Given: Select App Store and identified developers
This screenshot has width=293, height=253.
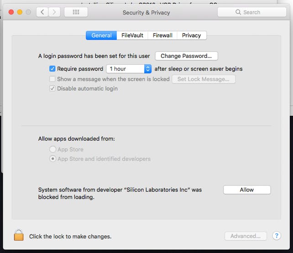Looking at the screenshot, I should [x=53, y=159].
